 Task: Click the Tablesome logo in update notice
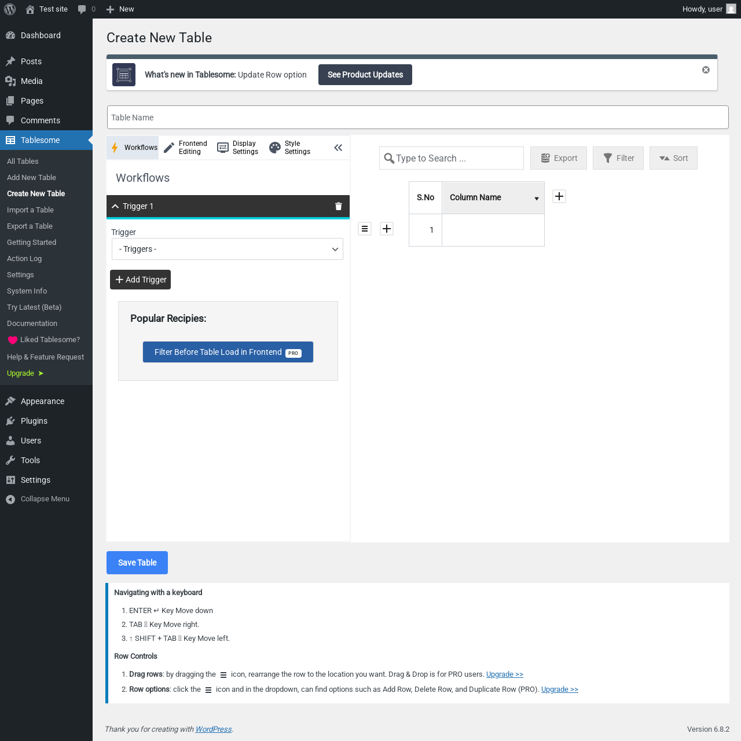(124, 75)
